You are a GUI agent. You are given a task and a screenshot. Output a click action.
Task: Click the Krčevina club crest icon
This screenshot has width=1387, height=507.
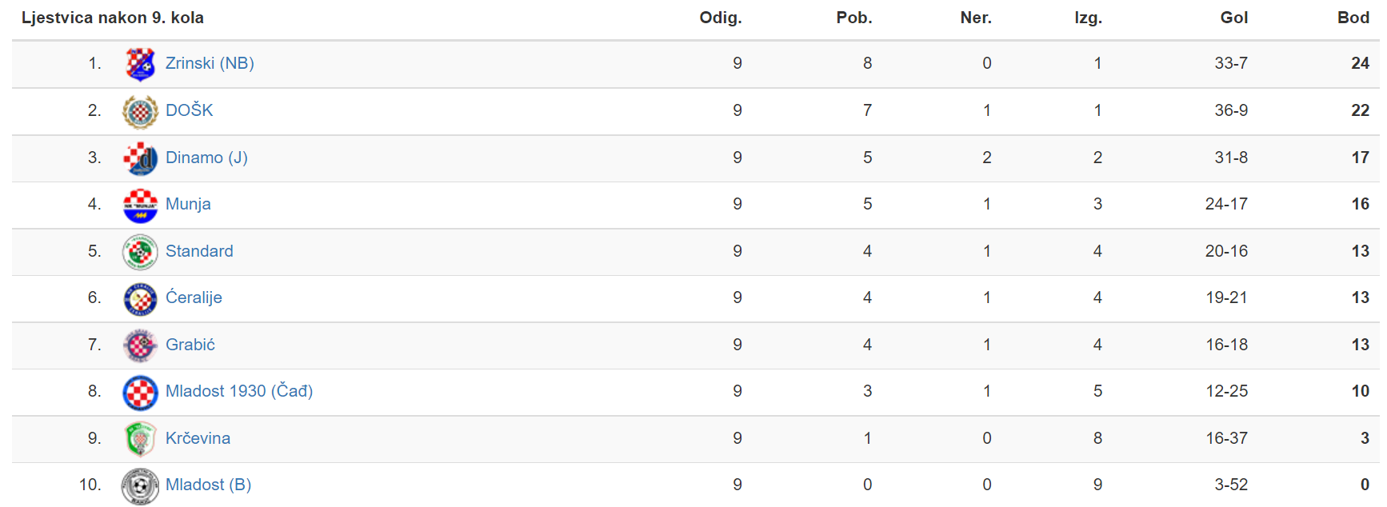point(140,439)
